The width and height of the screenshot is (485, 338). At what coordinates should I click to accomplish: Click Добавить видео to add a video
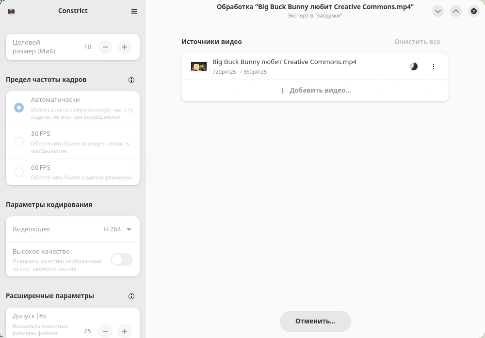315,91
